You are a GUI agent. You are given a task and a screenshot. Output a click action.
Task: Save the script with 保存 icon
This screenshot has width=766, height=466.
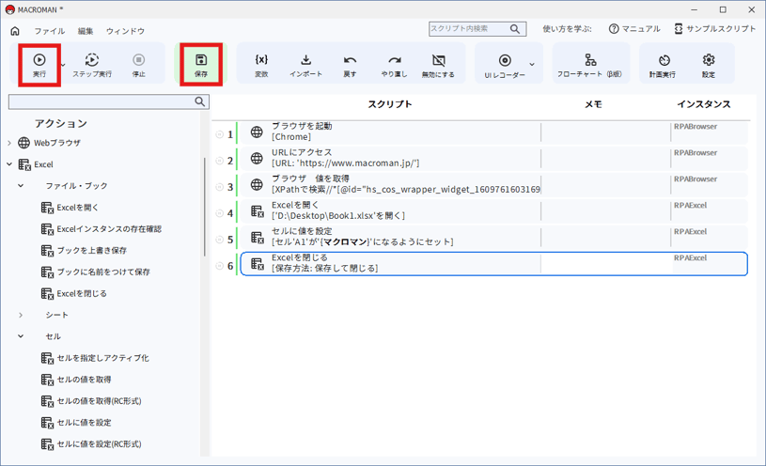coord(201,60)
